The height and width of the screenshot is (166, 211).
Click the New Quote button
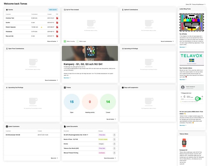point(53,10)
